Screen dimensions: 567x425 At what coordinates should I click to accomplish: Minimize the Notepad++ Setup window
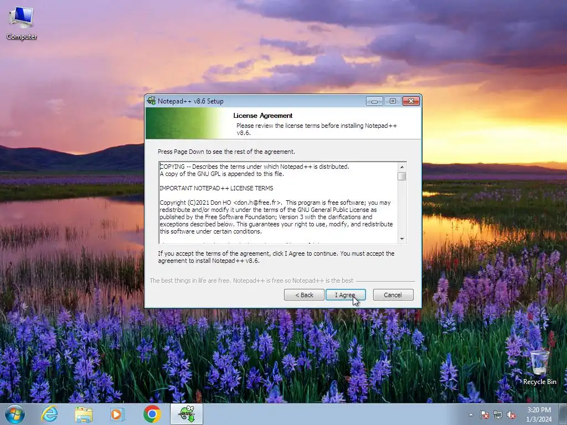(x=374, y=101)
